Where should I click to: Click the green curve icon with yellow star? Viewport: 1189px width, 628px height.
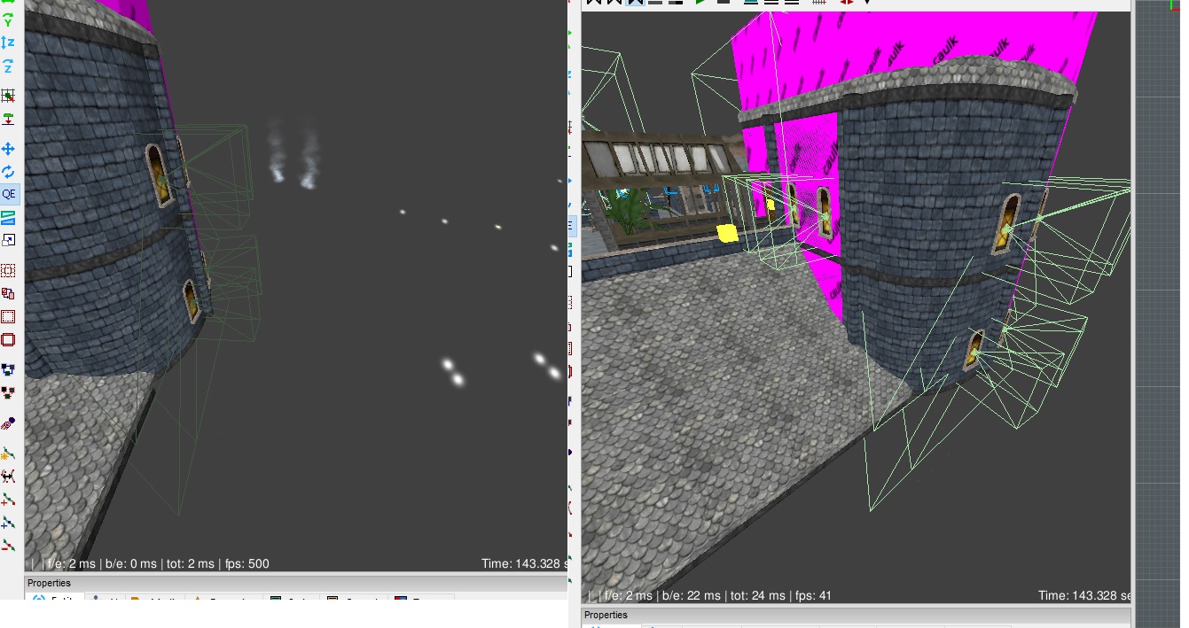coord(8,454)
